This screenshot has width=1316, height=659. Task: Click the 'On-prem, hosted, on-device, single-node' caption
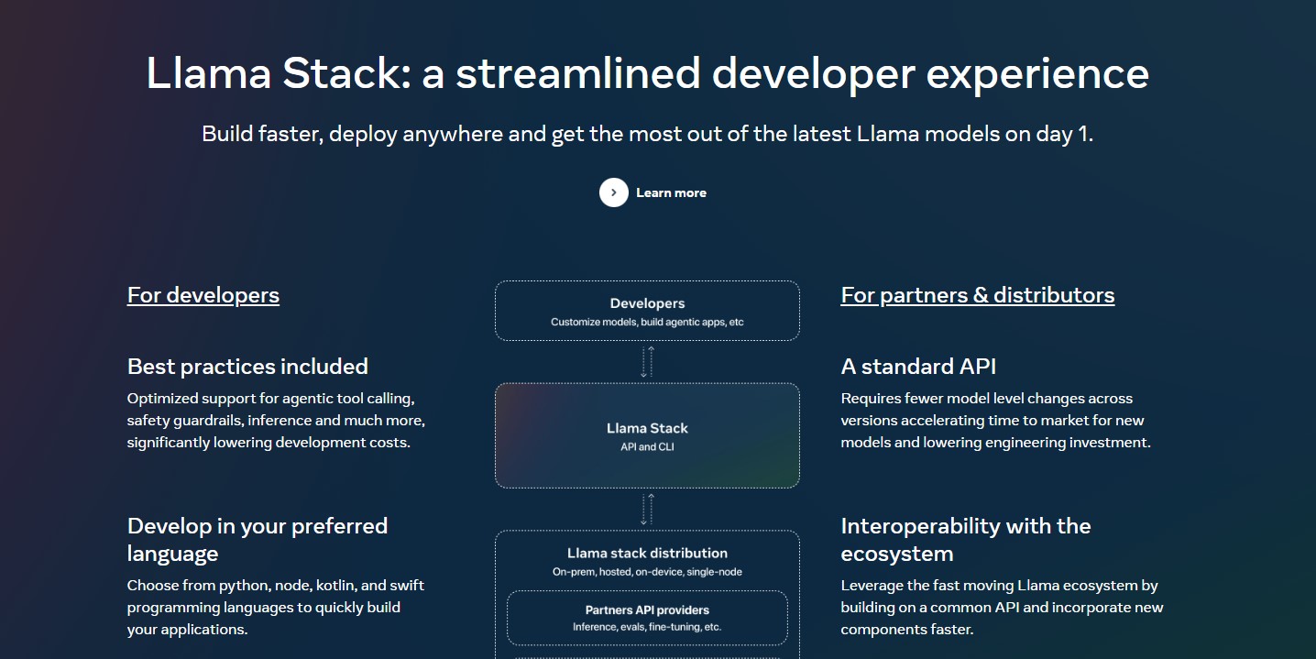tap(647, 572)
